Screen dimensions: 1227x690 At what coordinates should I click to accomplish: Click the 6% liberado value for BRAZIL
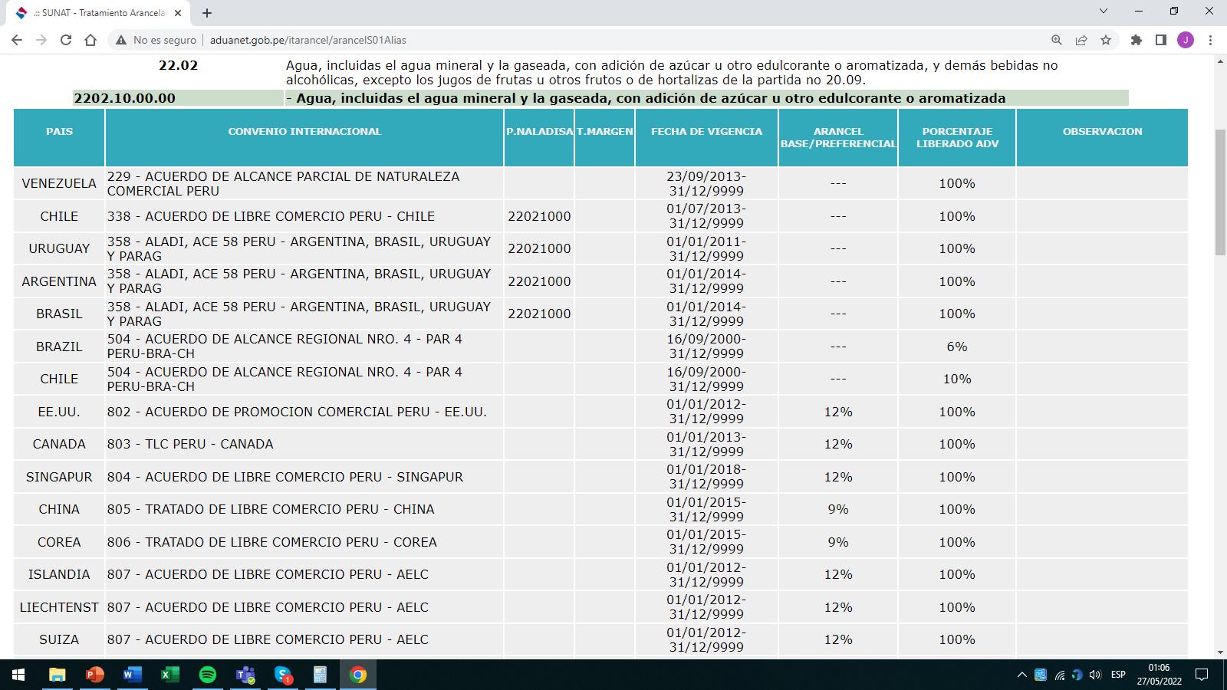point(957,347)
